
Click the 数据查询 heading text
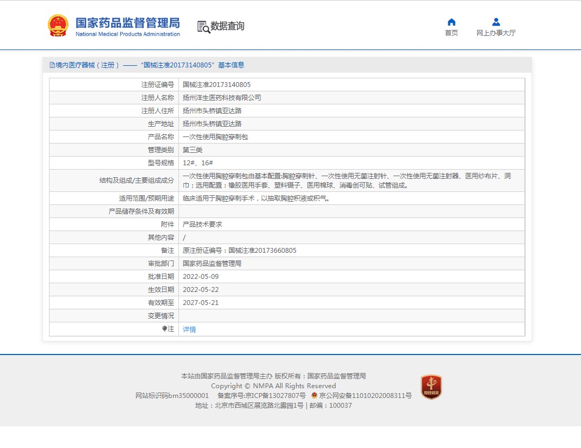pos(227,26)
